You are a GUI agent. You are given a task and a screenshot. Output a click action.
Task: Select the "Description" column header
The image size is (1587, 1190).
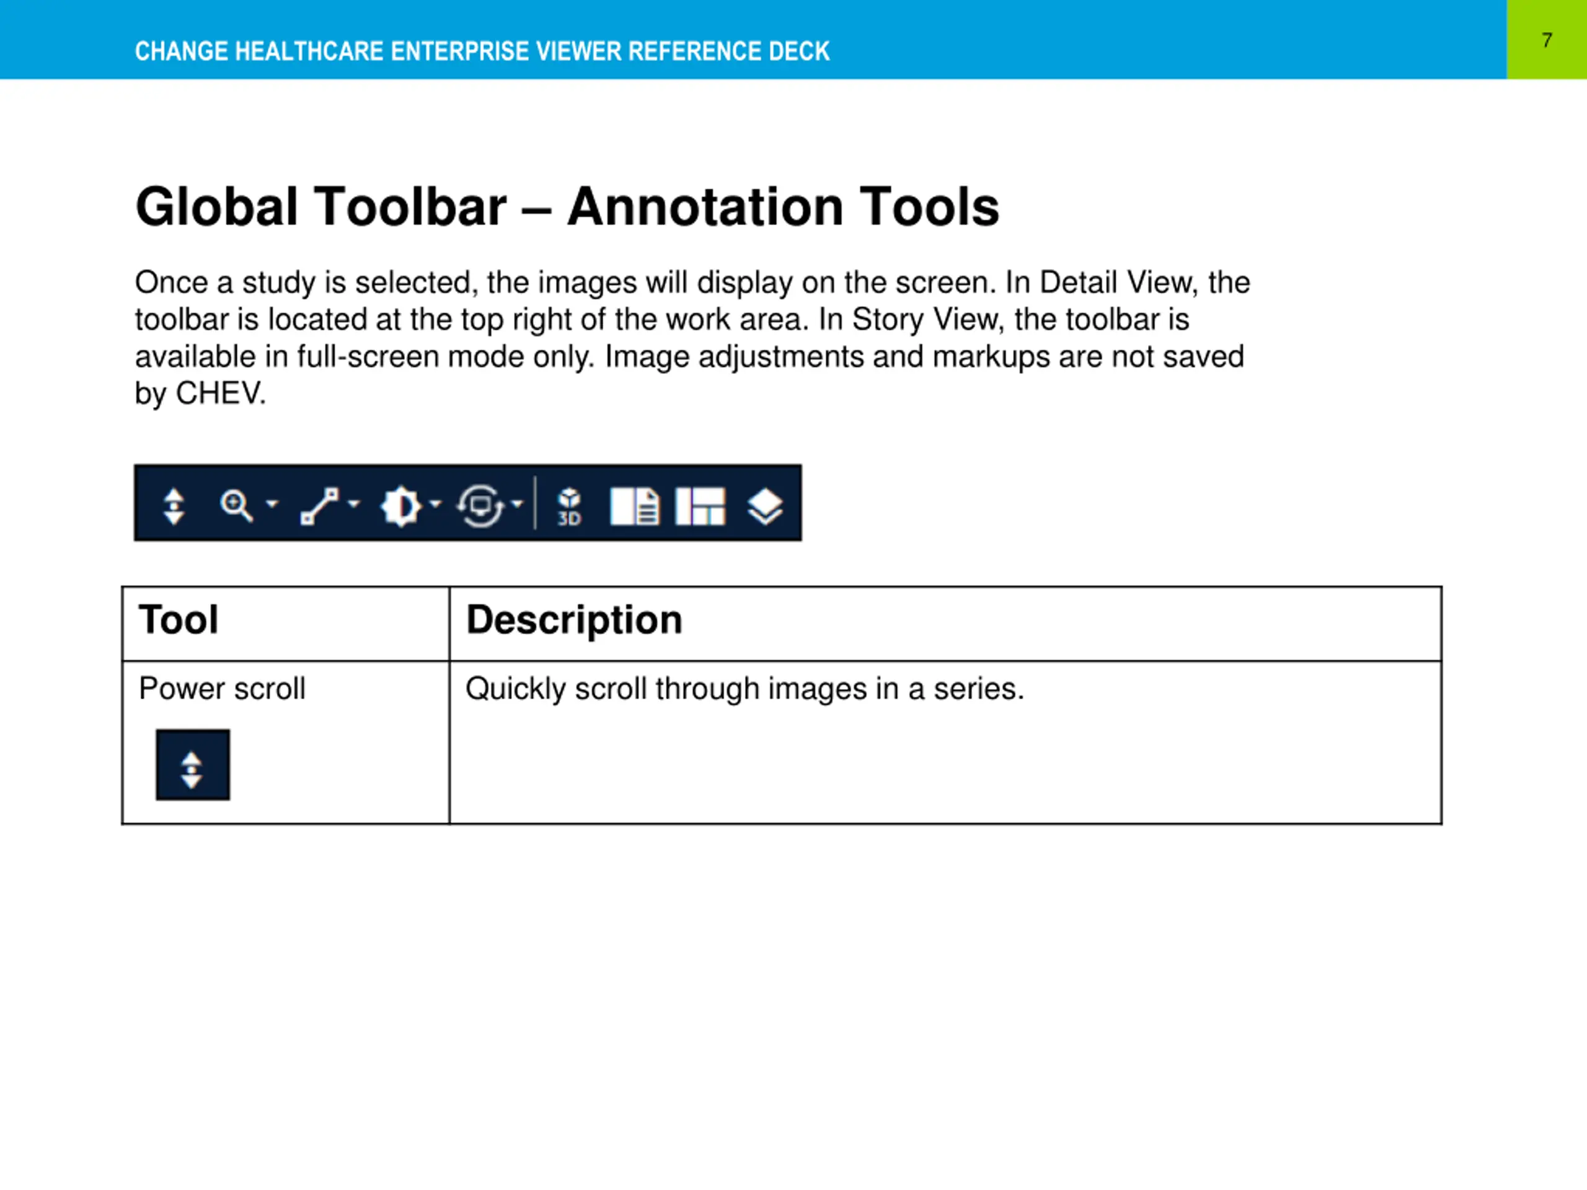[x=574, y=620]
